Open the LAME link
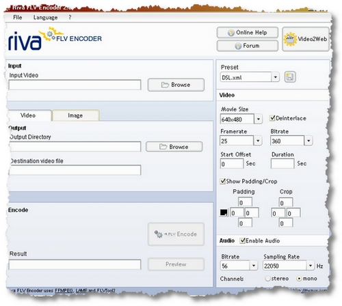 81,291
